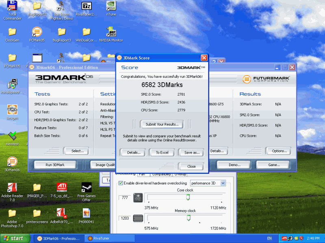Viewport: 325px width, 243px height.
Task: Toggle Enable driver-level hardware overclocking checkbox
Action: click(x=120, y=183)
